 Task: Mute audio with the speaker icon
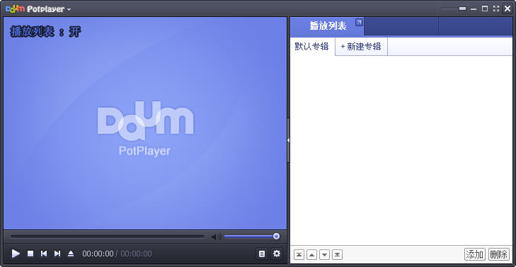[216, 237]
